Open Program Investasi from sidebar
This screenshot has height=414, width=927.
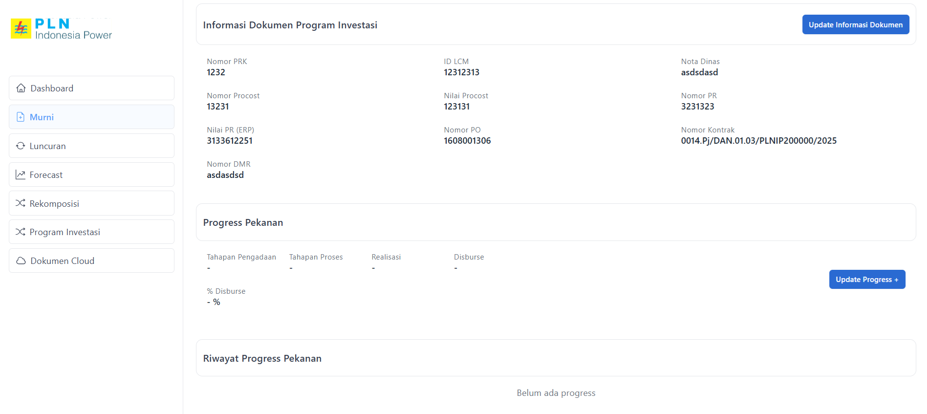tap(65, 232)
